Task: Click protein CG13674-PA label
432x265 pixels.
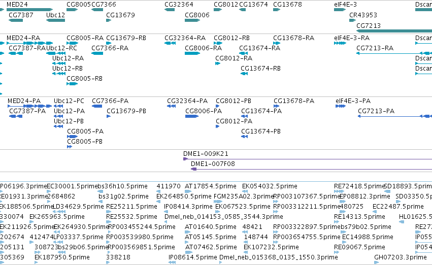Action: coord(261,111)
